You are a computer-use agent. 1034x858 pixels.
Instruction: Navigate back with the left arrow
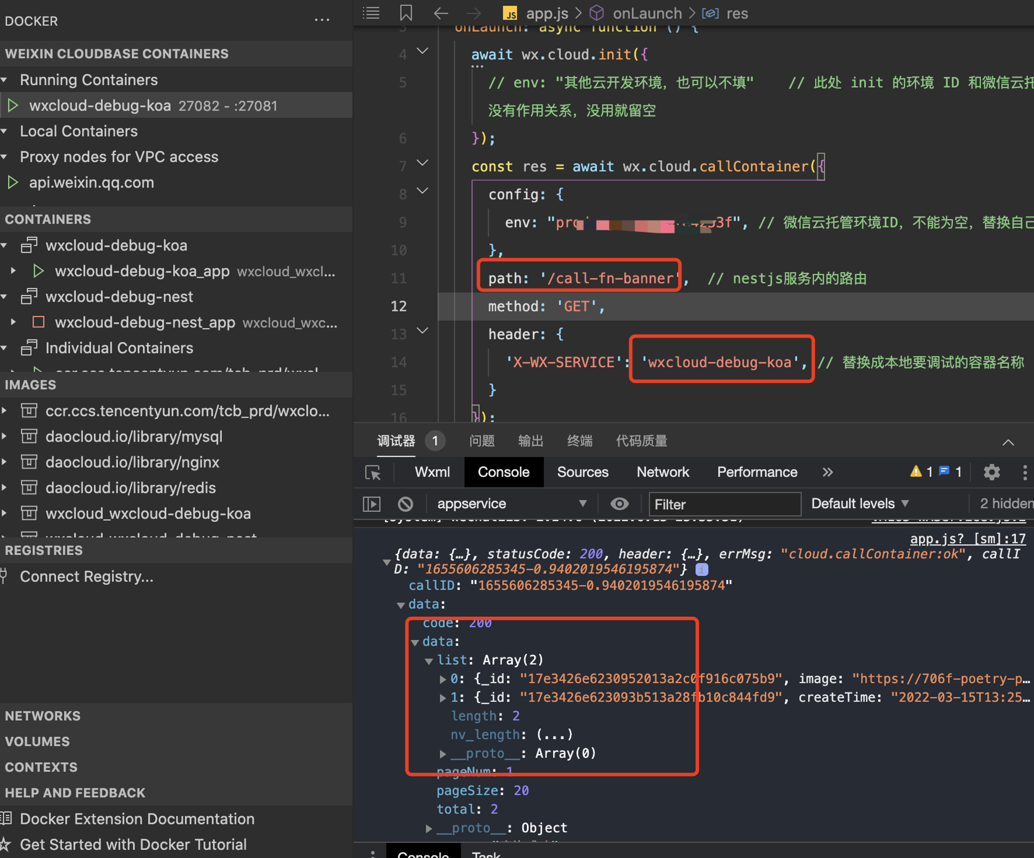click(440, 13)
